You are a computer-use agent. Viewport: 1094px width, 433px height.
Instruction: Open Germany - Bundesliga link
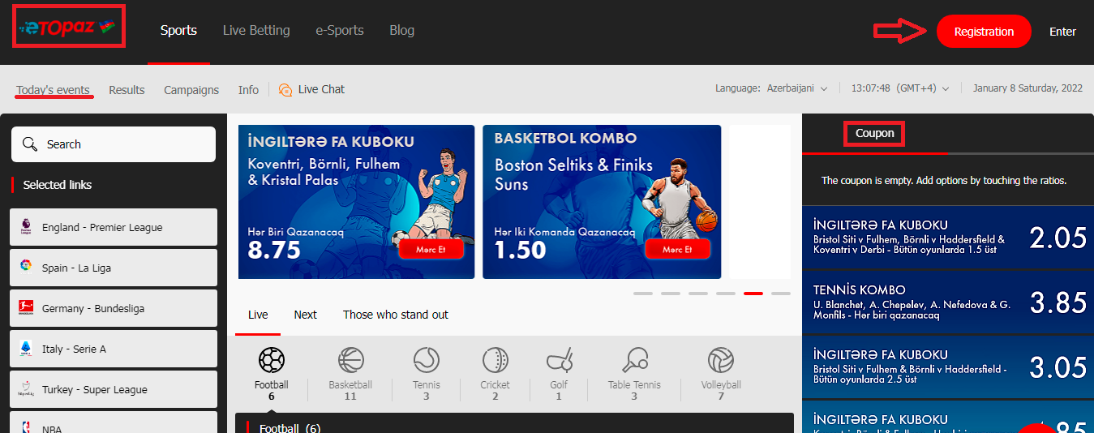pyautogui.click(x=114, y=308)
